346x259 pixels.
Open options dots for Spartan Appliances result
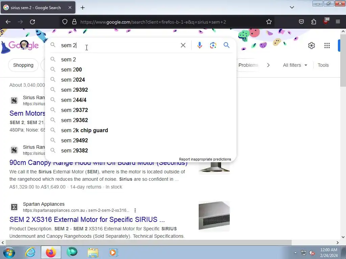(135, 210)
